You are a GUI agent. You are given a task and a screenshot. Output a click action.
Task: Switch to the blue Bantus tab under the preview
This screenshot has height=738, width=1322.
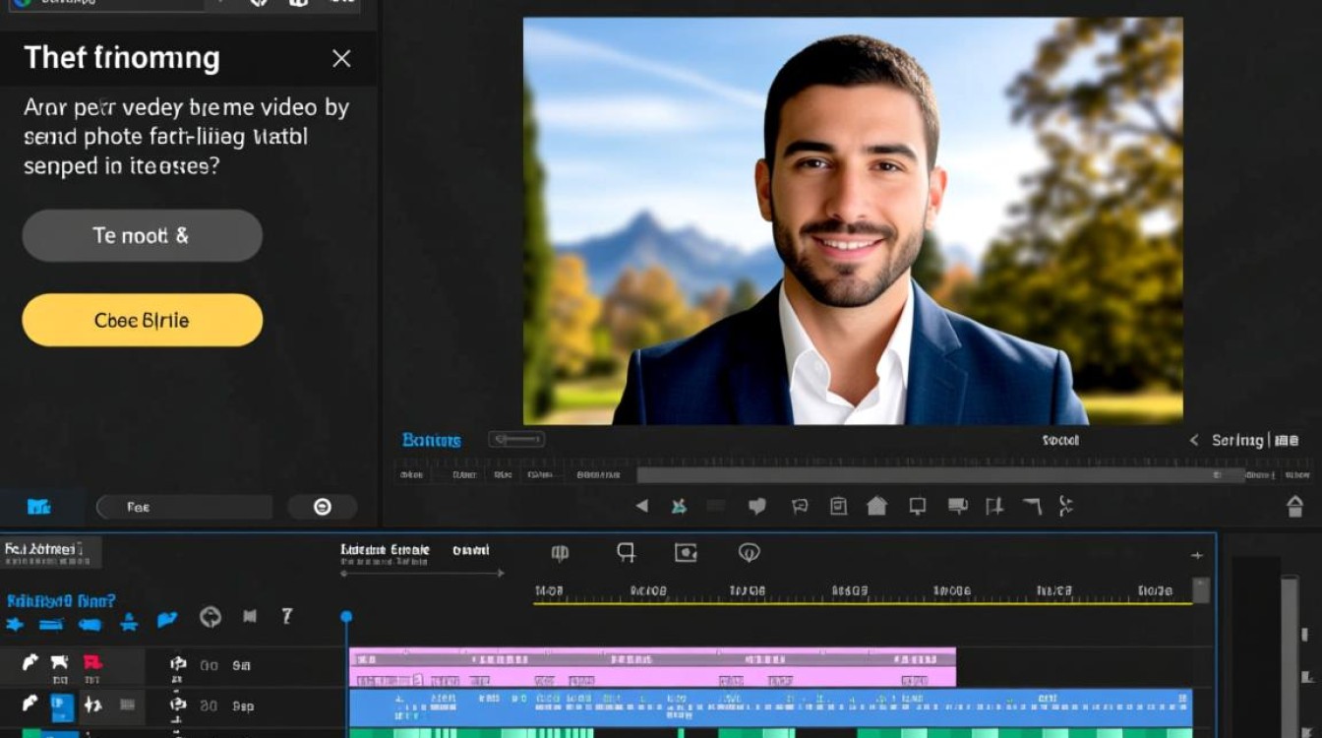click(x=431, y=440)
